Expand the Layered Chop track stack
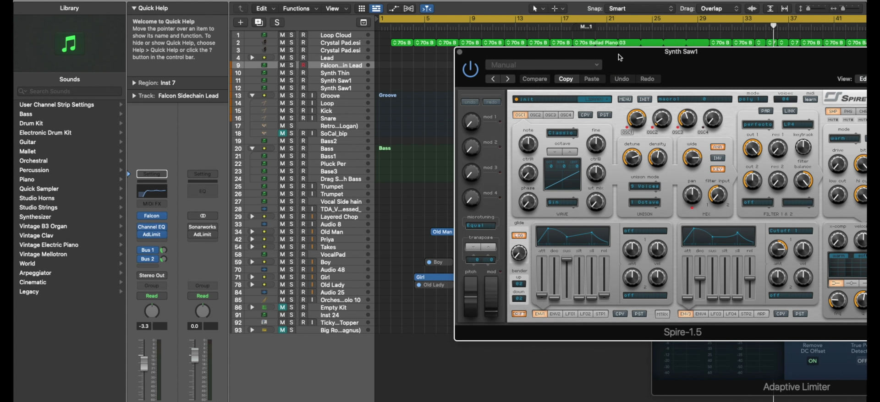The width and height of the screenshot is (880, 402). (252, 217)
